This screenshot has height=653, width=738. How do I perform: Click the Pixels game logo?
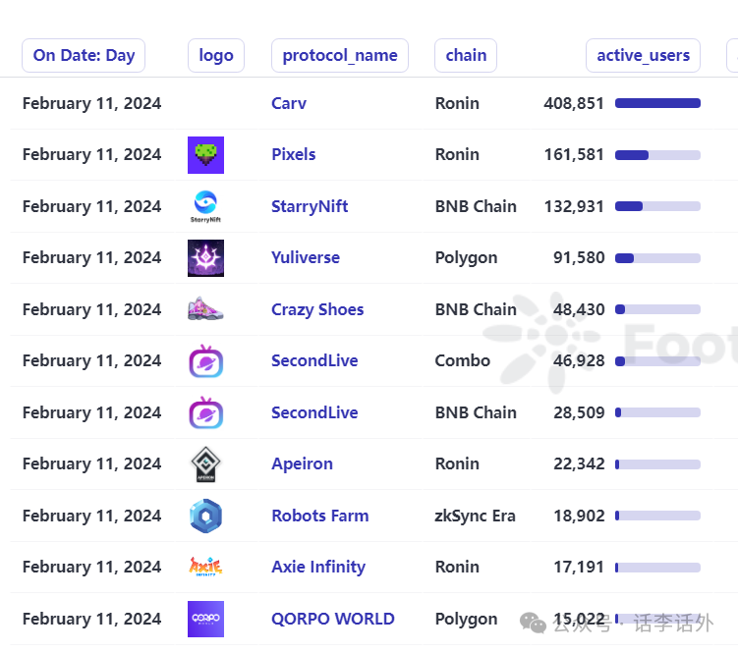(205, 155)
